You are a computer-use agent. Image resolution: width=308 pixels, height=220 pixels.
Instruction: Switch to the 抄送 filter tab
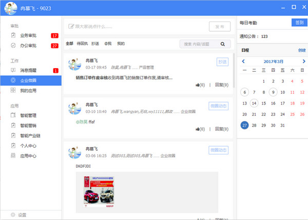(95, 44)
